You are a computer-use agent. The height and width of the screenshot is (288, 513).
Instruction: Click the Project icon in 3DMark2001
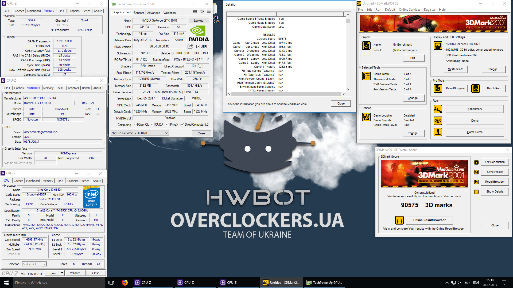point(366,46)
